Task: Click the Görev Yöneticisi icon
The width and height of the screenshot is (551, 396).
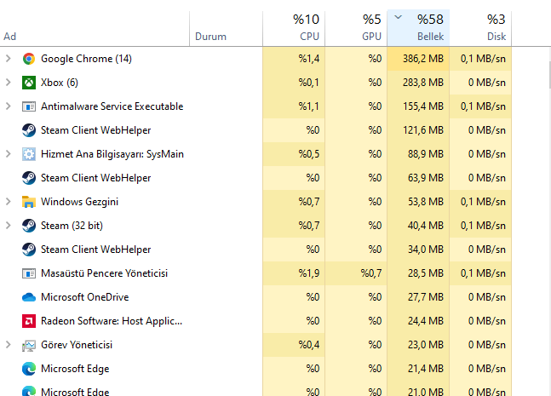Action: [29, 345]
